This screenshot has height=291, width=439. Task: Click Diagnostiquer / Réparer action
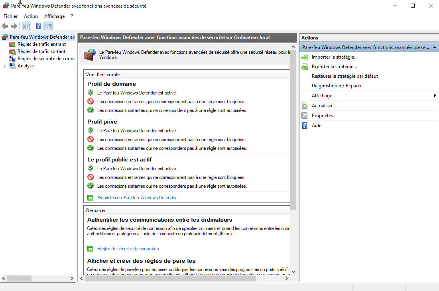337,86
